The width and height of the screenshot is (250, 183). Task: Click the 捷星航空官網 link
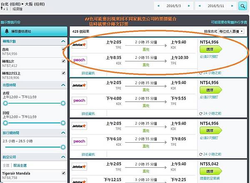(210, 178)
